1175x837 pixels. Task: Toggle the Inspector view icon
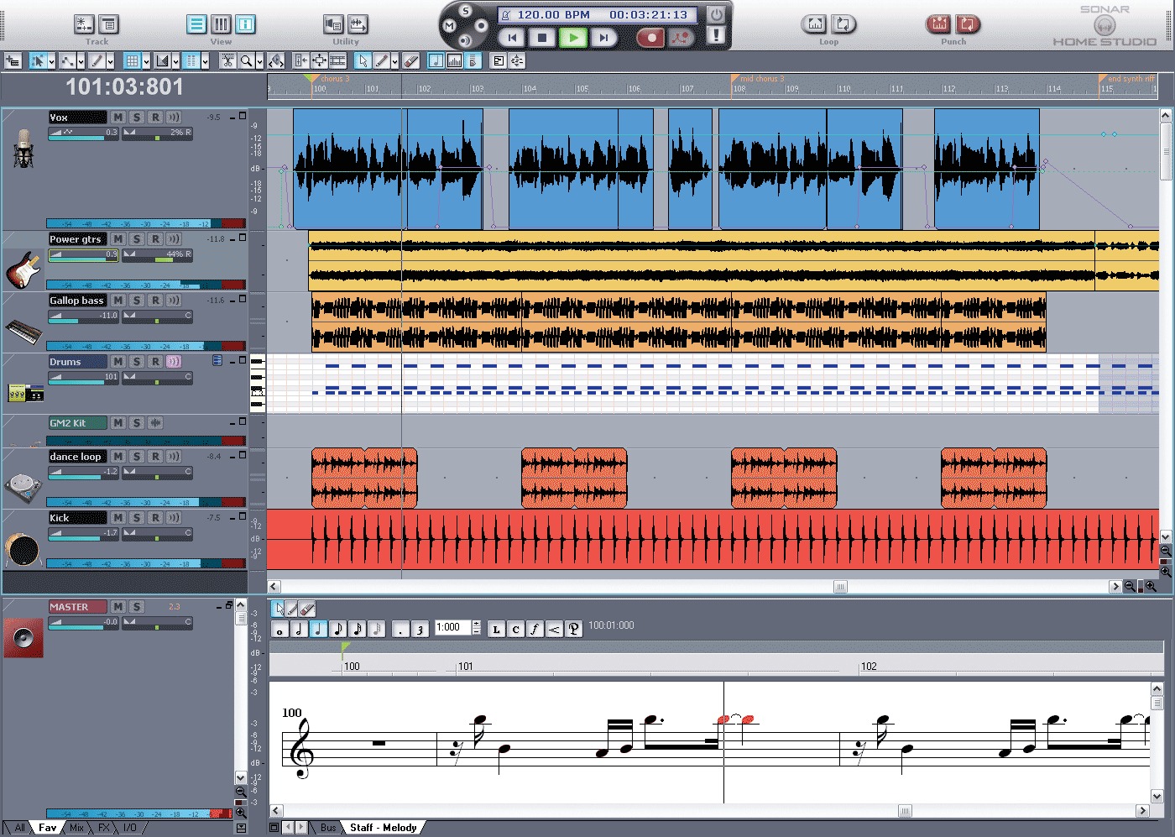click(x=245, y=24)
